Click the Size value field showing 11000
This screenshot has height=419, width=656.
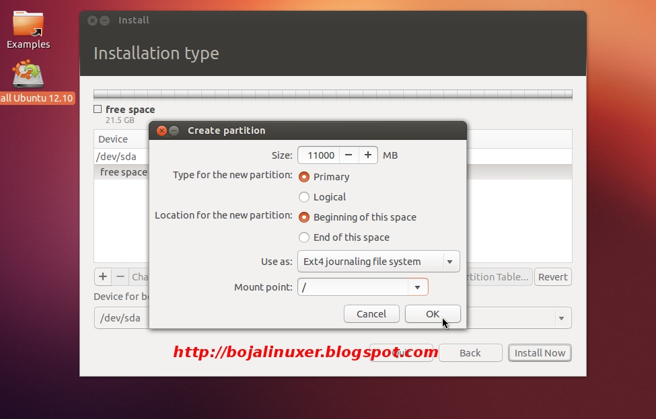[319, 155]
